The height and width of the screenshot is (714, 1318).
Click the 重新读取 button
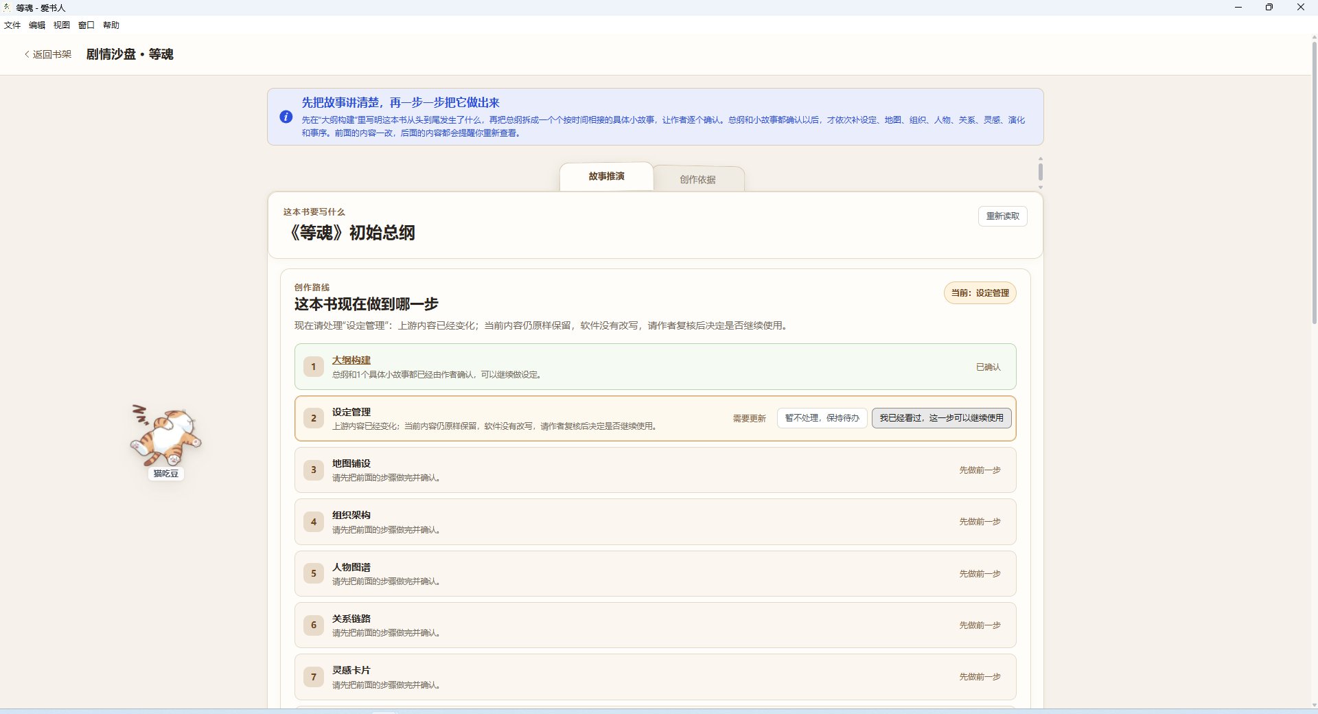[1002, 216]
